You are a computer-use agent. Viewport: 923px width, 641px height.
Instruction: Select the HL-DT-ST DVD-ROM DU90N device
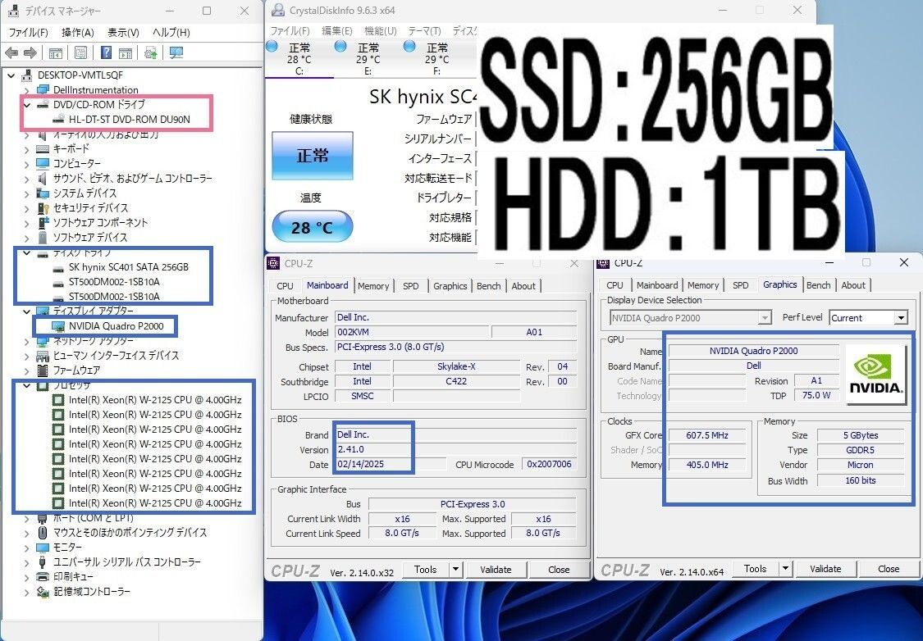pos(130,120)
